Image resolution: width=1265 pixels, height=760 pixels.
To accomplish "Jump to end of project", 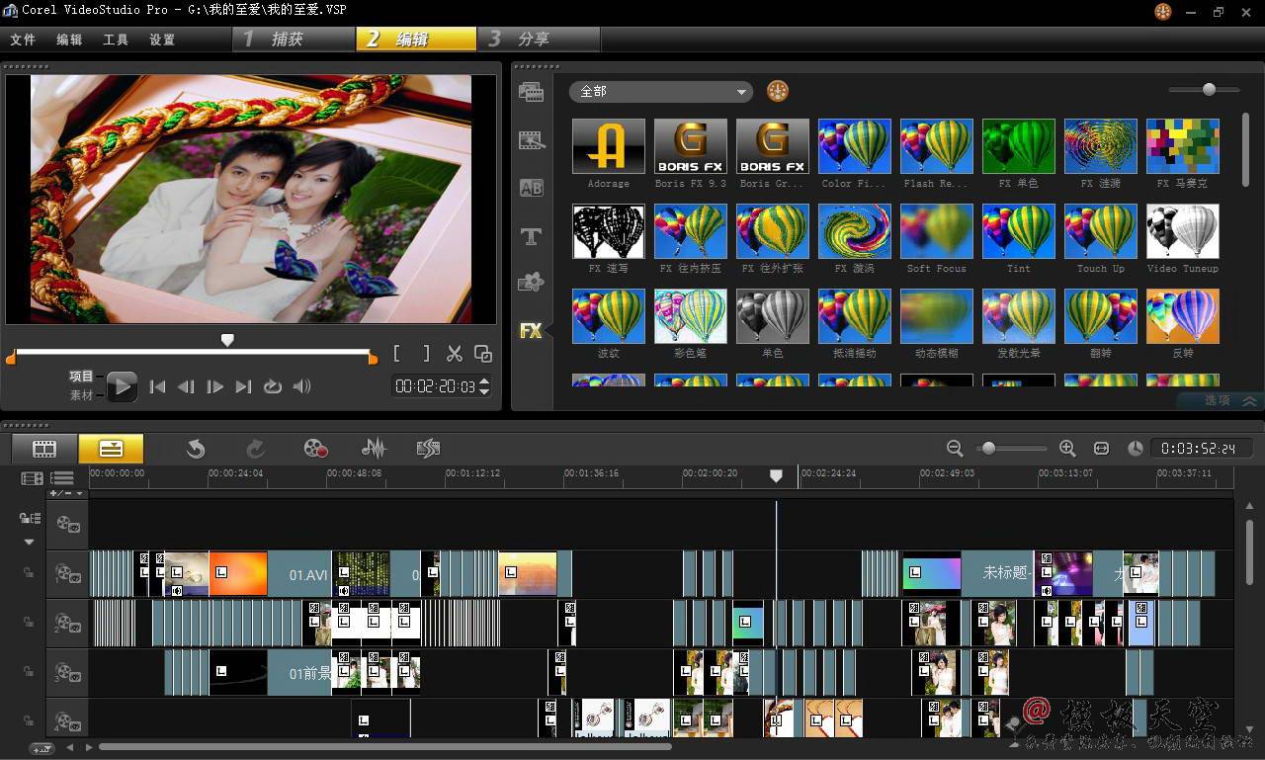I will point(243,386).
